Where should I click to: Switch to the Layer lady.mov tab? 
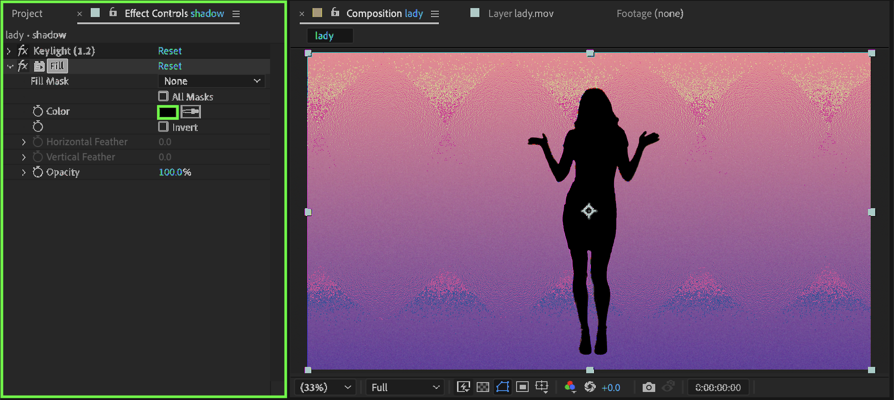521,14
